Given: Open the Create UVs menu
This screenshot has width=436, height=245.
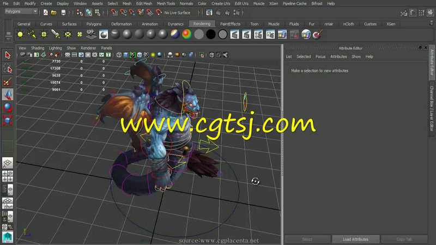Looking at the screenshot, I should (x=221, y=4).
